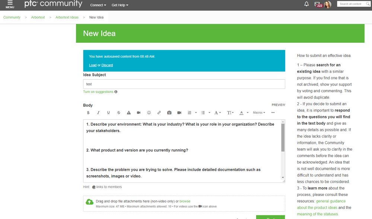The image size is (372, 219).
Task: Click the Body editor scrollbar thumb
Action: click(283, 138)
